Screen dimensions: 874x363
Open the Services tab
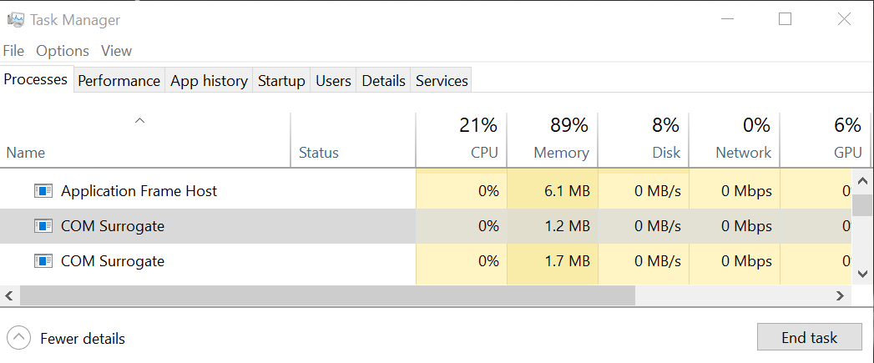pos(442,81)
